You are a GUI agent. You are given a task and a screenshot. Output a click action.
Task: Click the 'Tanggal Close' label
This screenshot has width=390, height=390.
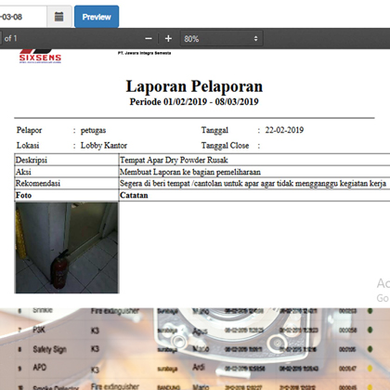click(225, 145)
